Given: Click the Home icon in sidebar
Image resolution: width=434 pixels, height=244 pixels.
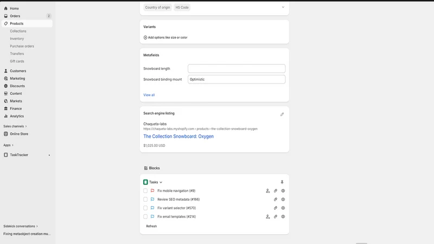Looking at the screenshot, I should click(6, 8).
